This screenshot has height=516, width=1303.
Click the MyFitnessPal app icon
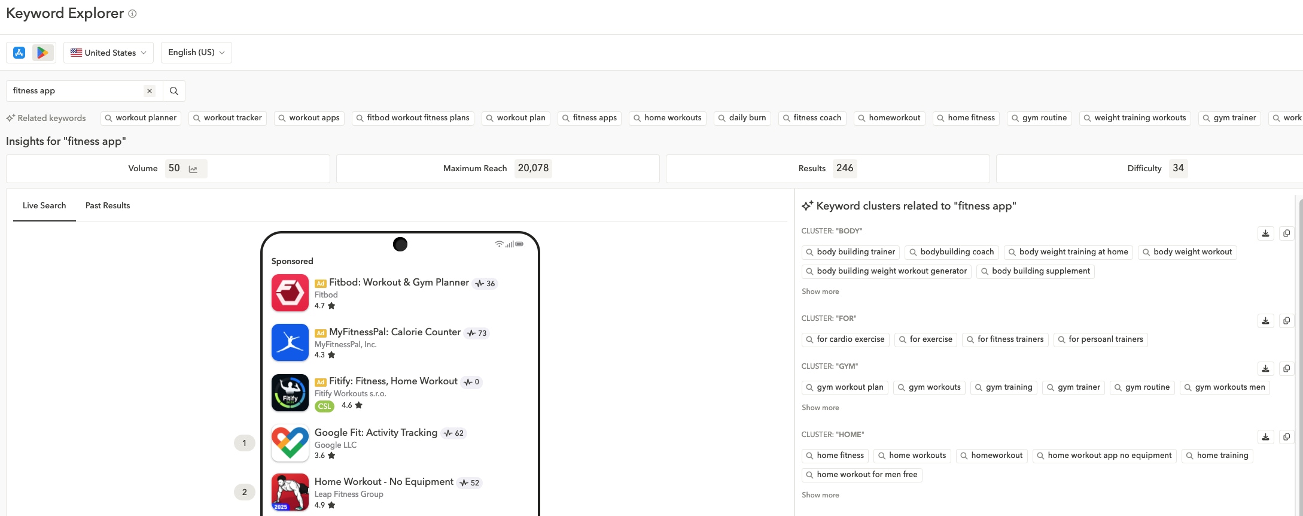tap(290, 342)
